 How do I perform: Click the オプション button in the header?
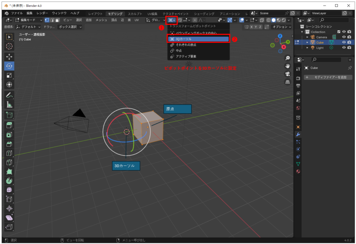click(281, 27)
